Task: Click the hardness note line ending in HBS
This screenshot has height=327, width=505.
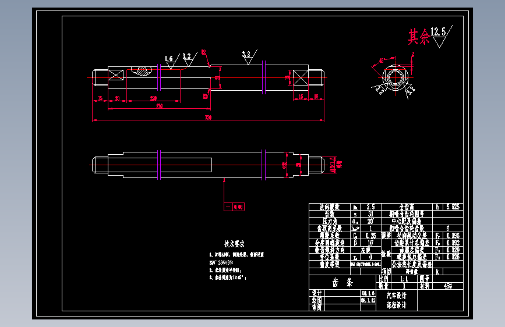Action: click(221, 262)
